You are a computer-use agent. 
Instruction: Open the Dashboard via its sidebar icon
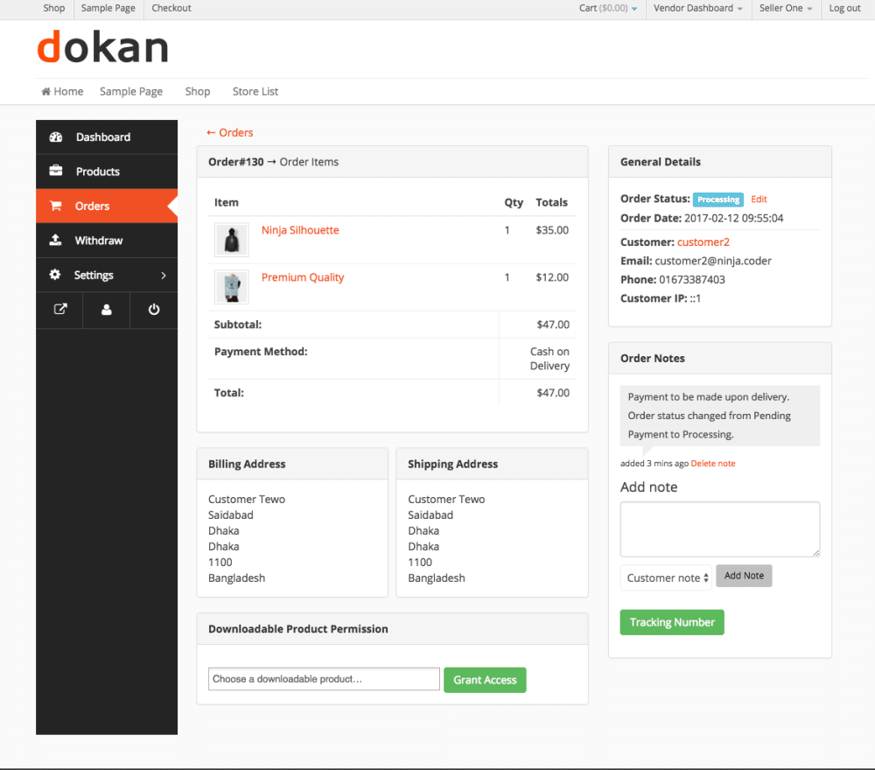(55, 136)
